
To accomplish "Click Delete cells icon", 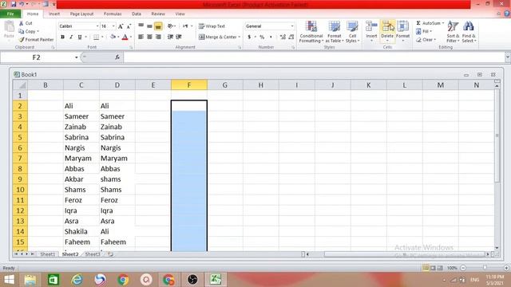I will [387, 26].
